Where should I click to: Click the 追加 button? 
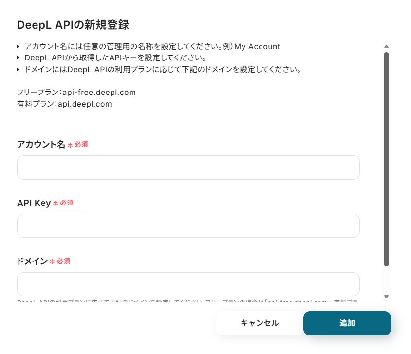[x=347, y=323]
